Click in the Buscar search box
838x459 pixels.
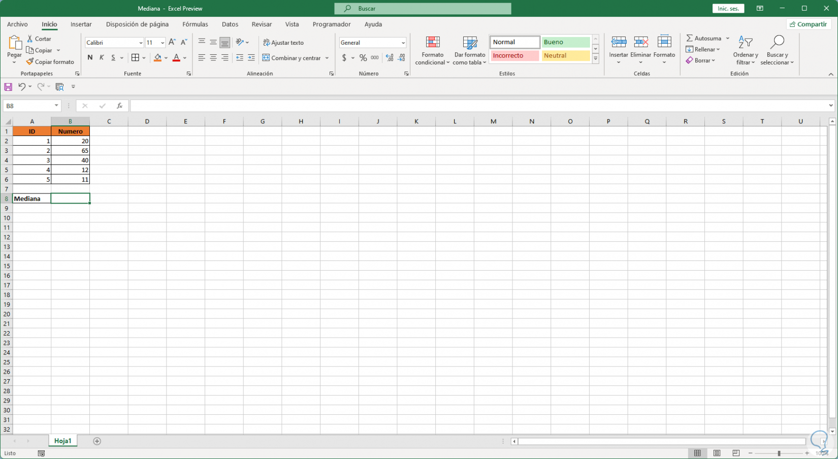point(423,8)
